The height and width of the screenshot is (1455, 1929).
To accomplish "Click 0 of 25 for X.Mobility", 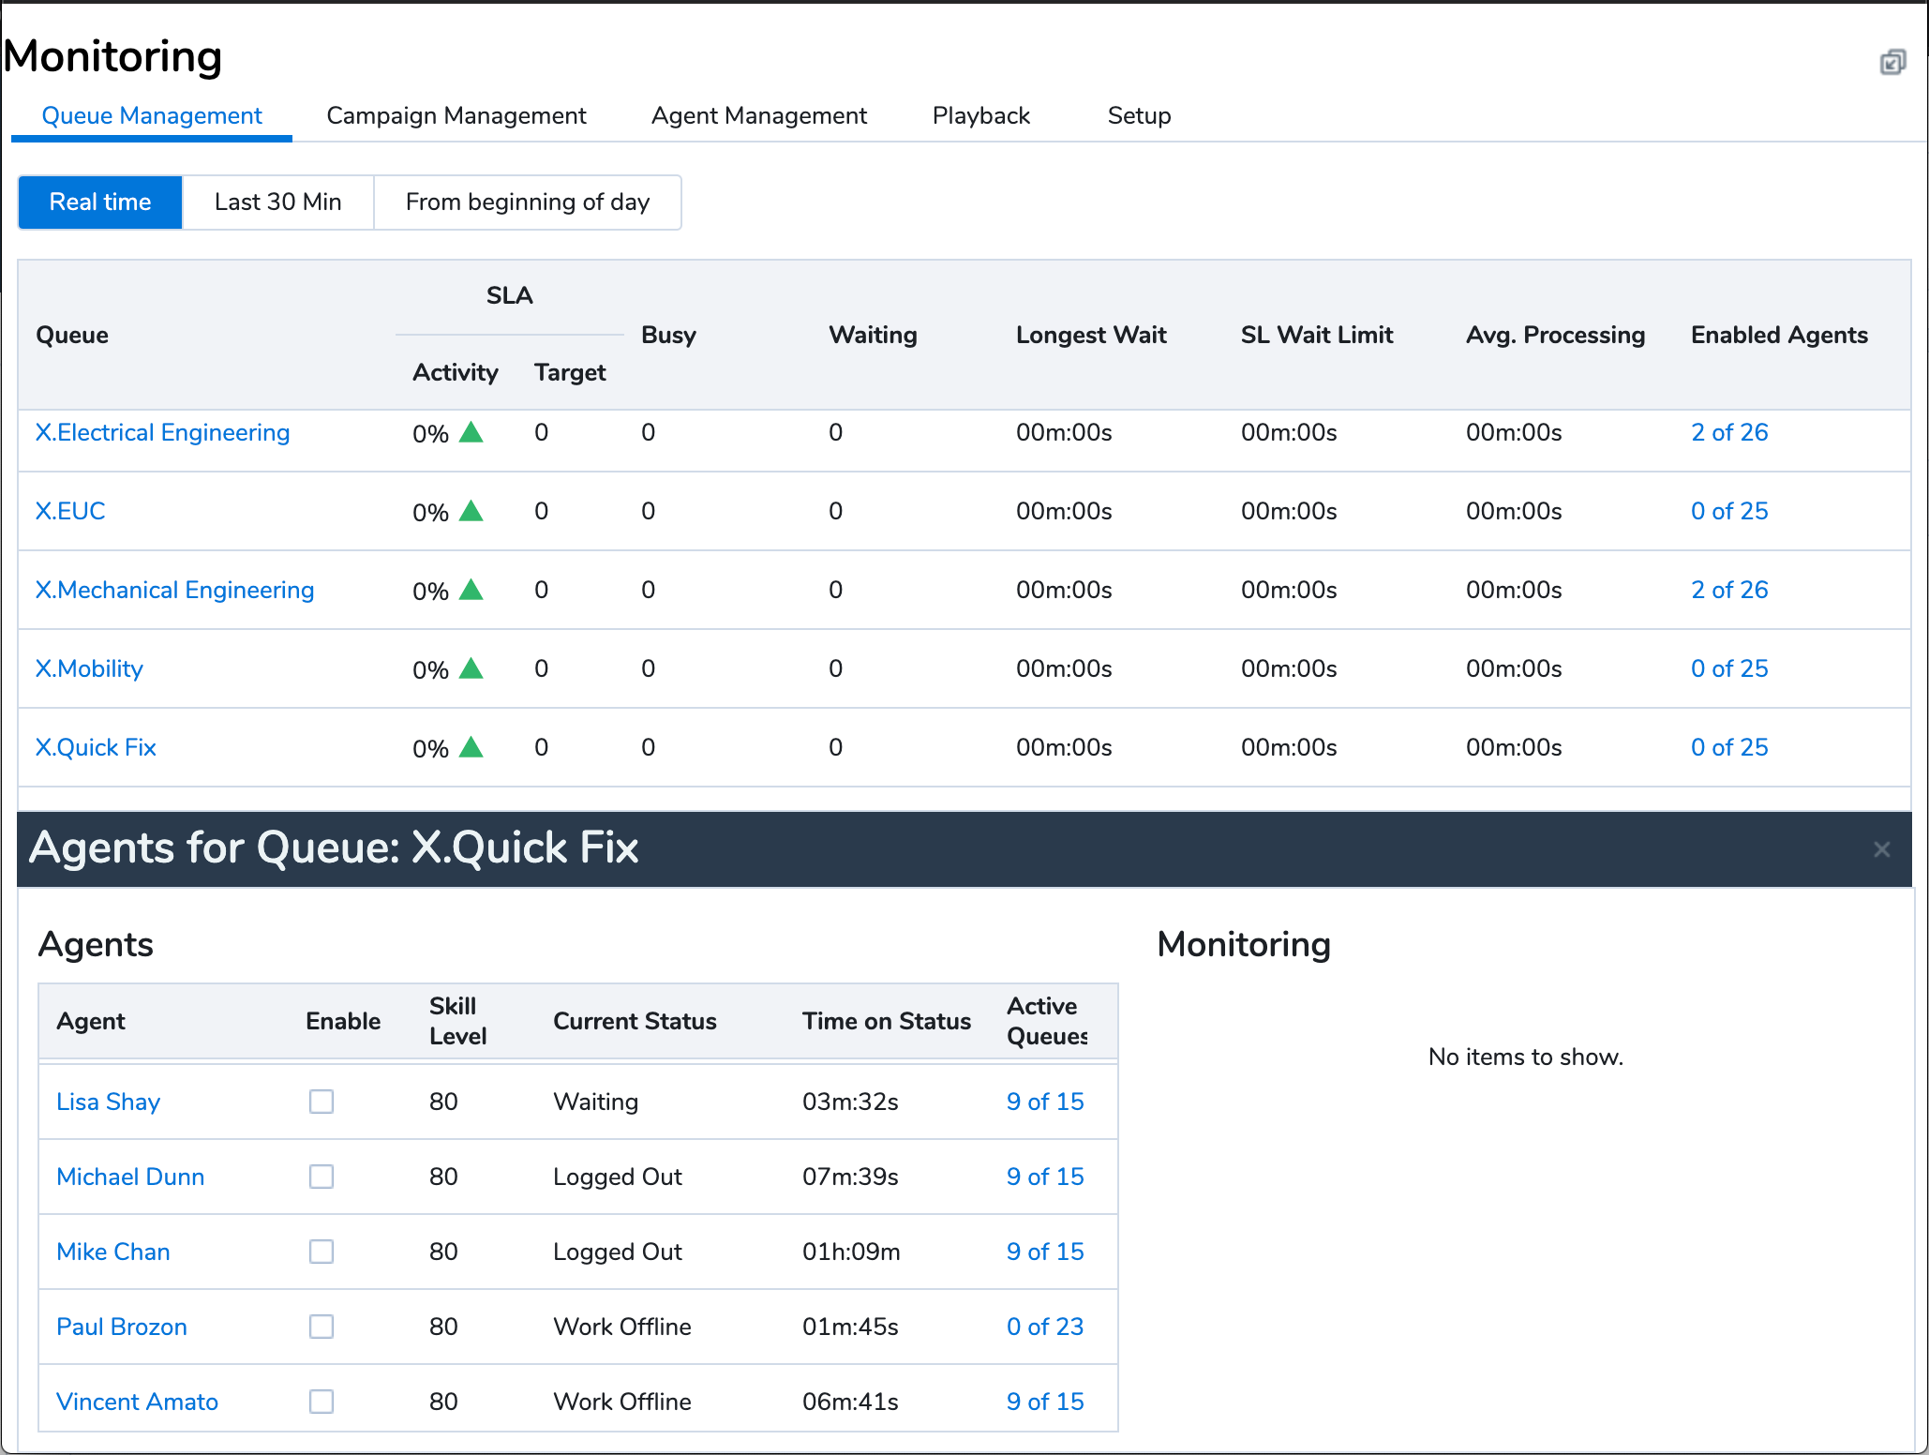I will pyautogui.click(x=1729, y=668).
